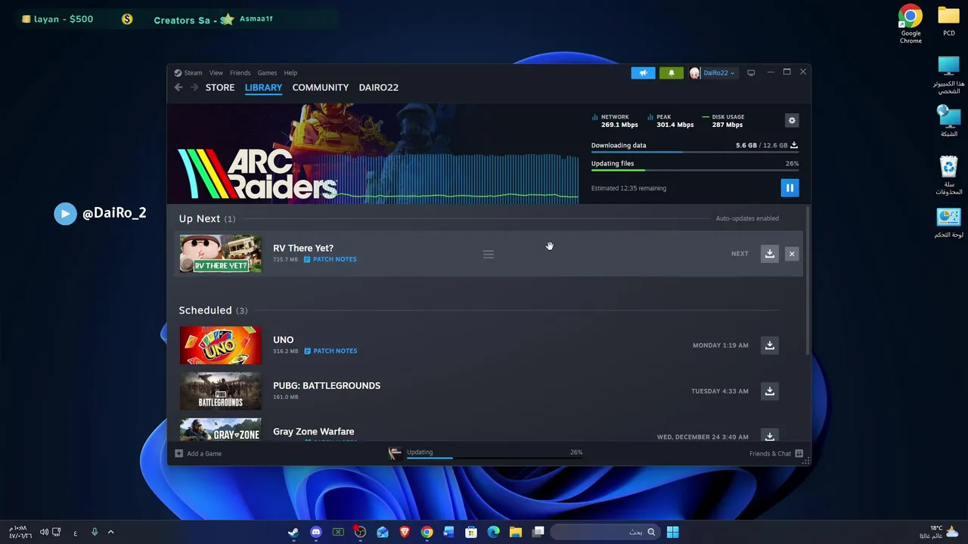
Task: Open the Friends menu
Action: pos(240,73)
